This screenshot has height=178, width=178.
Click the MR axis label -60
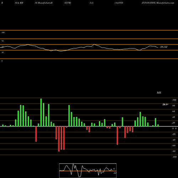[174, 146]
